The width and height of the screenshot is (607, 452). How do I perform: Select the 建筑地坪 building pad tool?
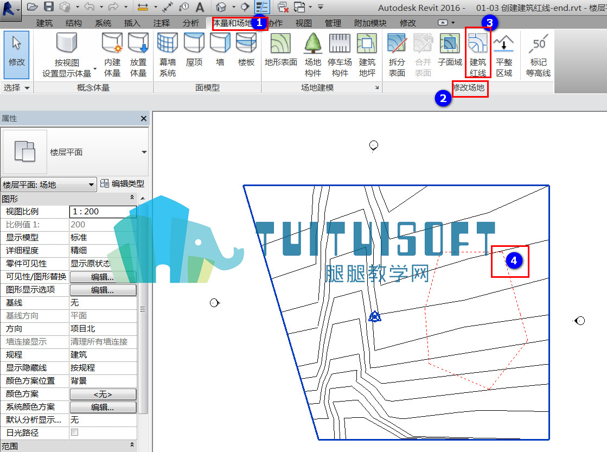click(x=367, y=55)
